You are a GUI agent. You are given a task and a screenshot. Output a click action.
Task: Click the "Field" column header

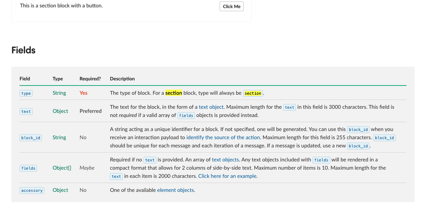click(x=25, y=79)
